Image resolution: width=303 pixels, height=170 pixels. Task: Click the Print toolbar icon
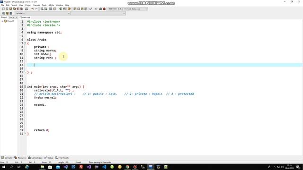[27, 9]
